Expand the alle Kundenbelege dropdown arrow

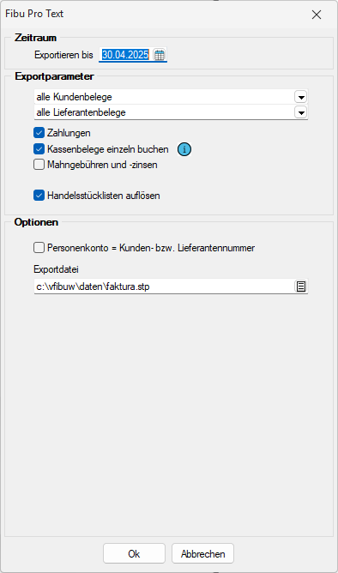coord(301,97)
